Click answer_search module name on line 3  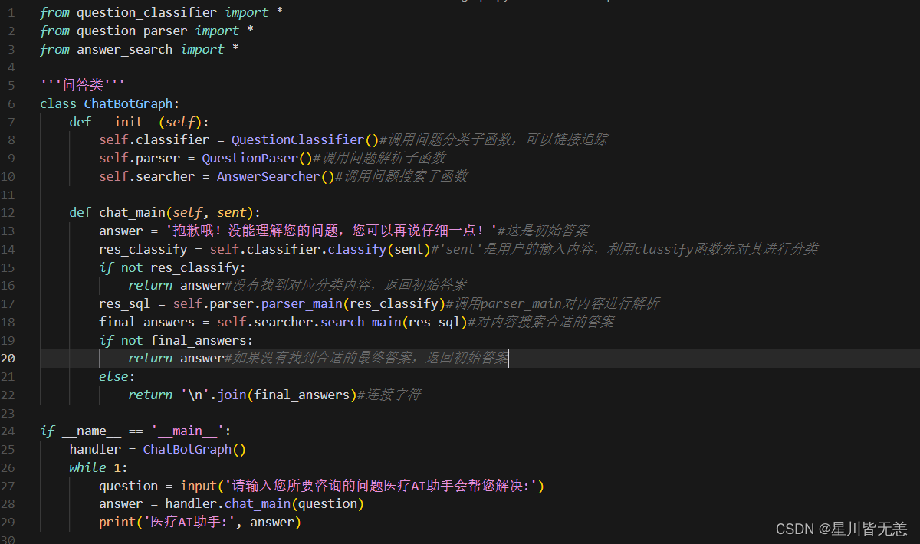point(124,49)
